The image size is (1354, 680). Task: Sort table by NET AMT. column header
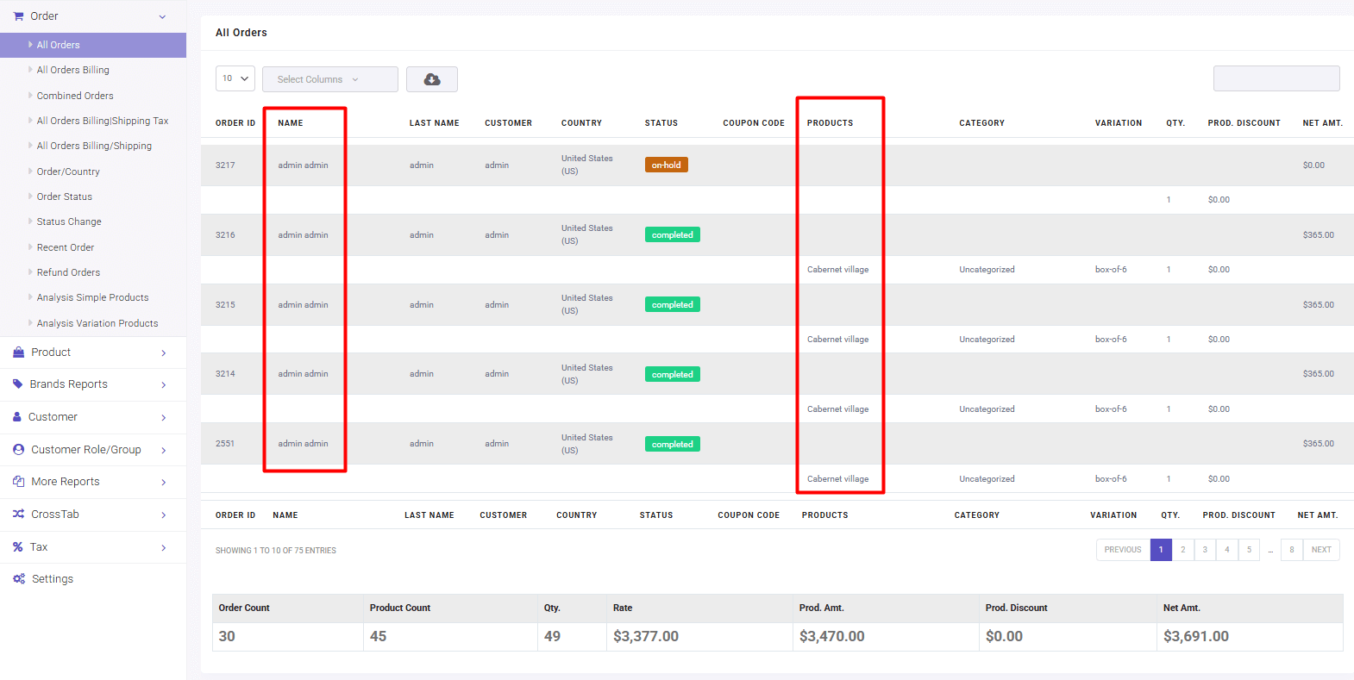pyautogui.click(x=1322, y=123)
